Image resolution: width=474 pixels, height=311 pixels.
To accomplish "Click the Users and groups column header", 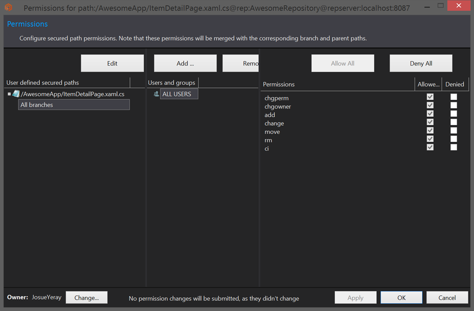I will tap(172, 83).
